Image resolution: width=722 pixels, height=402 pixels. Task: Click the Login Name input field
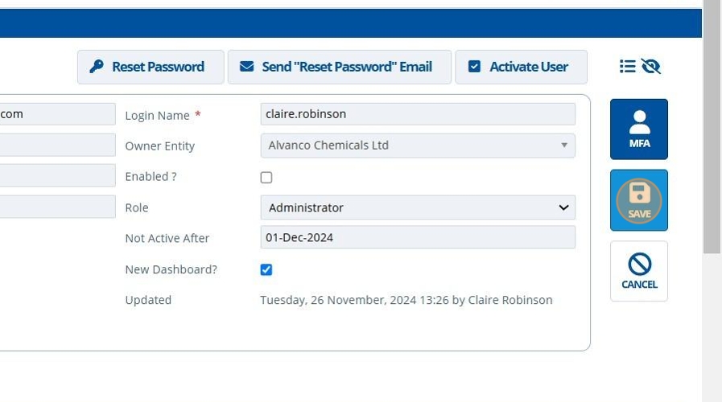(x=417, y=114)
